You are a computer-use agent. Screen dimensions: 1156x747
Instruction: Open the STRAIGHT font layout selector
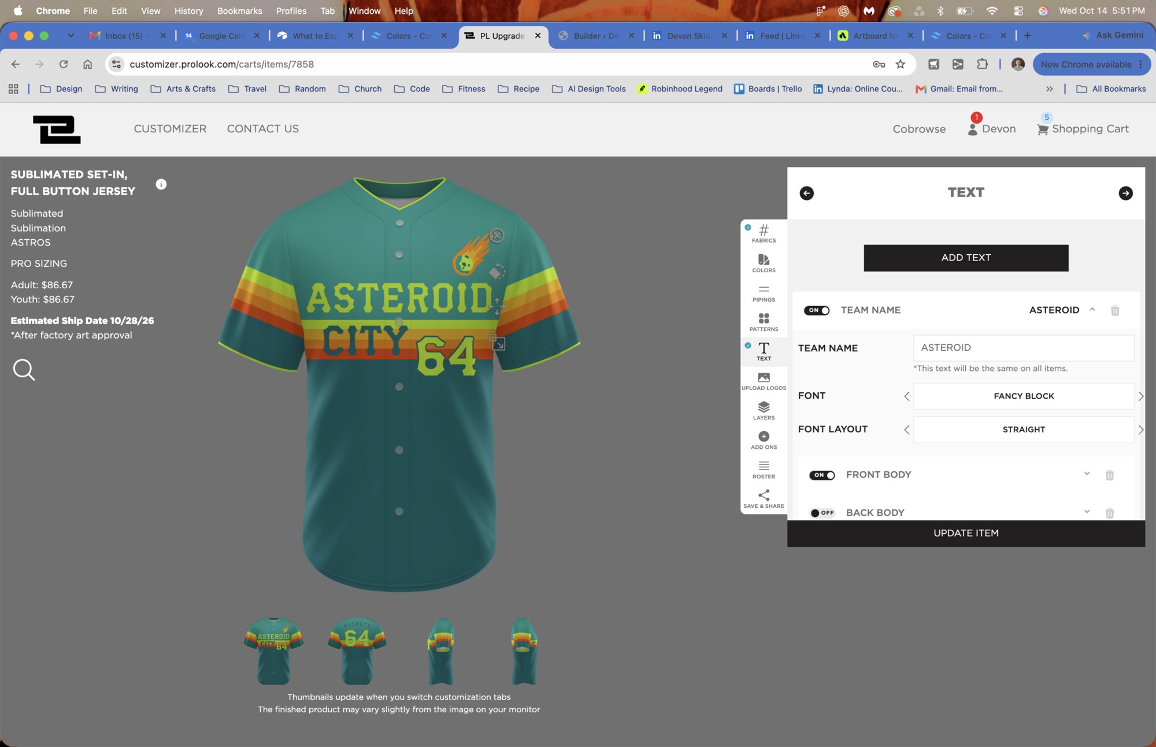coord(1024,430)
